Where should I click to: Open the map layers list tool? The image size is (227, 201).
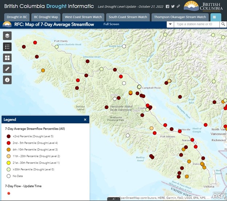click(8, 36)
